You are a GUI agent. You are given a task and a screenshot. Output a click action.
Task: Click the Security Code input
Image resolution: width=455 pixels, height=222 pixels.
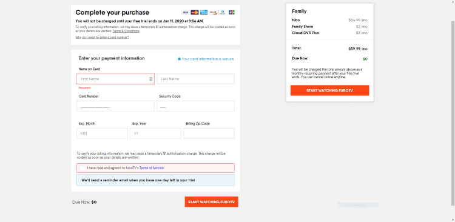(196, 106)
